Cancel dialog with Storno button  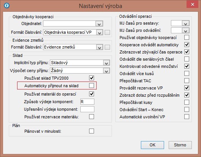[180, 145]
